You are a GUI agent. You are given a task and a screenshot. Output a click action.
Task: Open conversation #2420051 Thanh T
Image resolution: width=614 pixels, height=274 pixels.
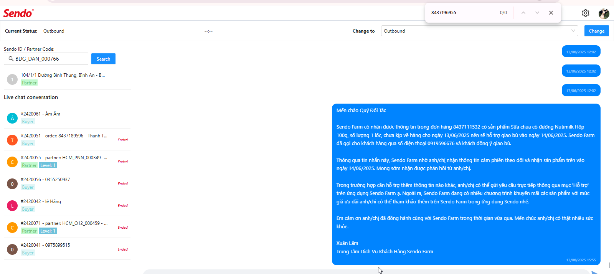pos(67,139)
